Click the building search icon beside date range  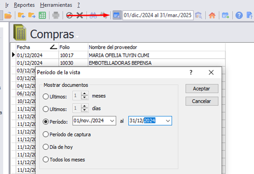pos(199,16)
